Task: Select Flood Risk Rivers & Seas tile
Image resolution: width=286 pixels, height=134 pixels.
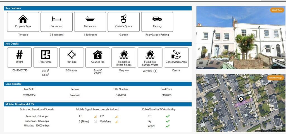Action: [124, 57]
